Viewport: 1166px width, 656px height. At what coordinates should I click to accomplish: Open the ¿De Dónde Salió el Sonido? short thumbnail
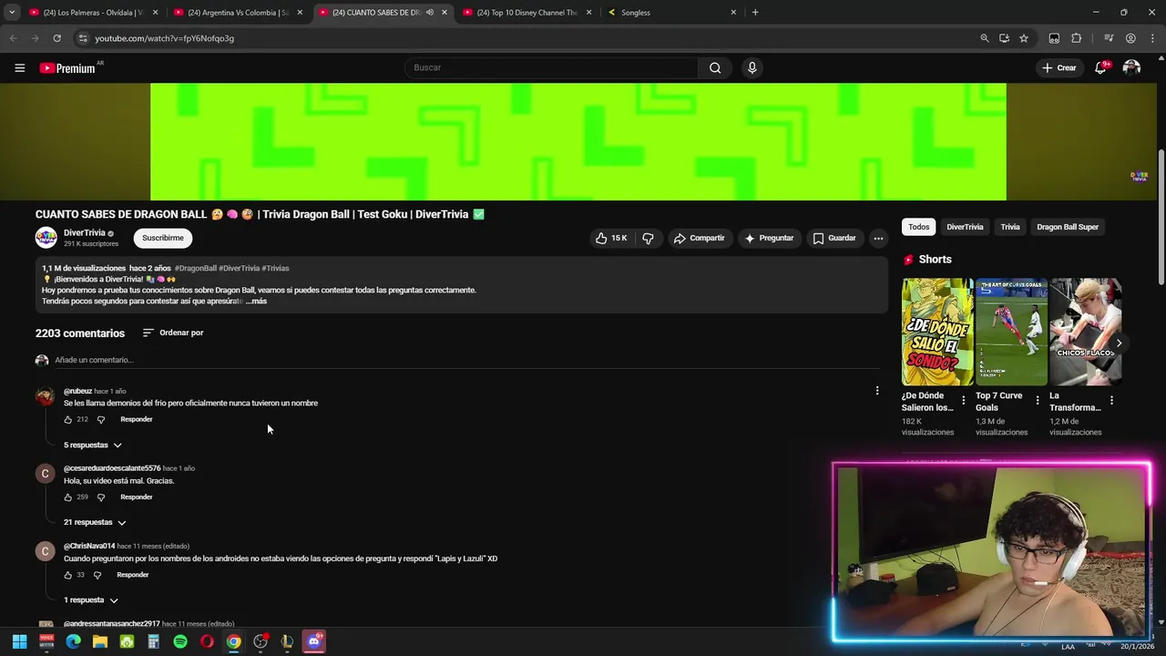pos(937,332)
